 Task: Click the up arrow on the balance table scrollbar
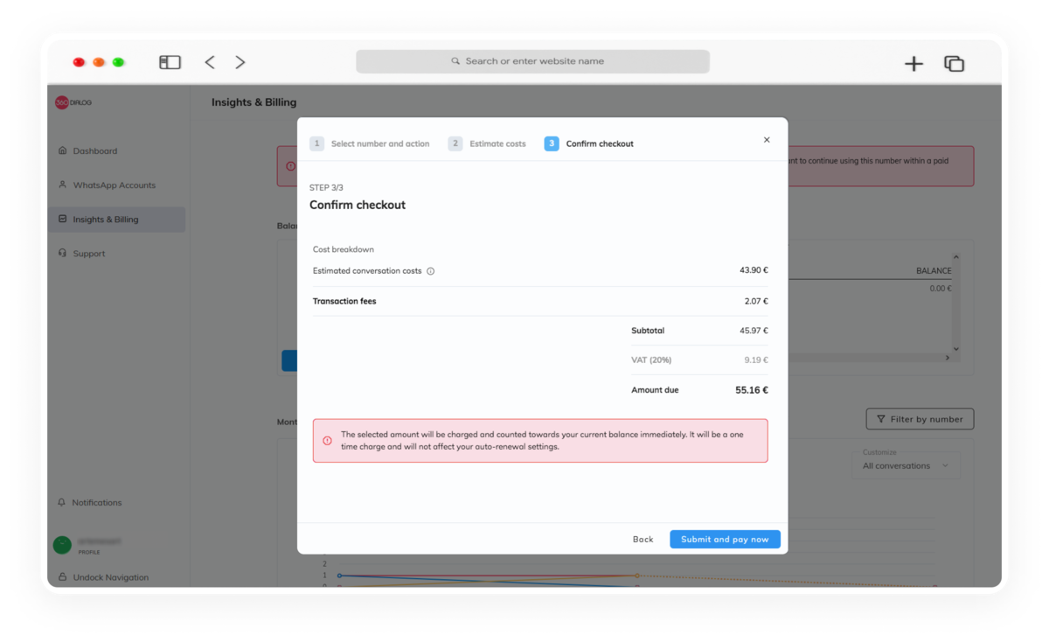pos(955,256)
